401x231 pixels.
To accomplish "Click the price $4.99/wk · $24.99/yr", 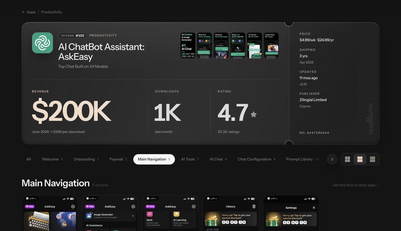I will click(316, 40).
